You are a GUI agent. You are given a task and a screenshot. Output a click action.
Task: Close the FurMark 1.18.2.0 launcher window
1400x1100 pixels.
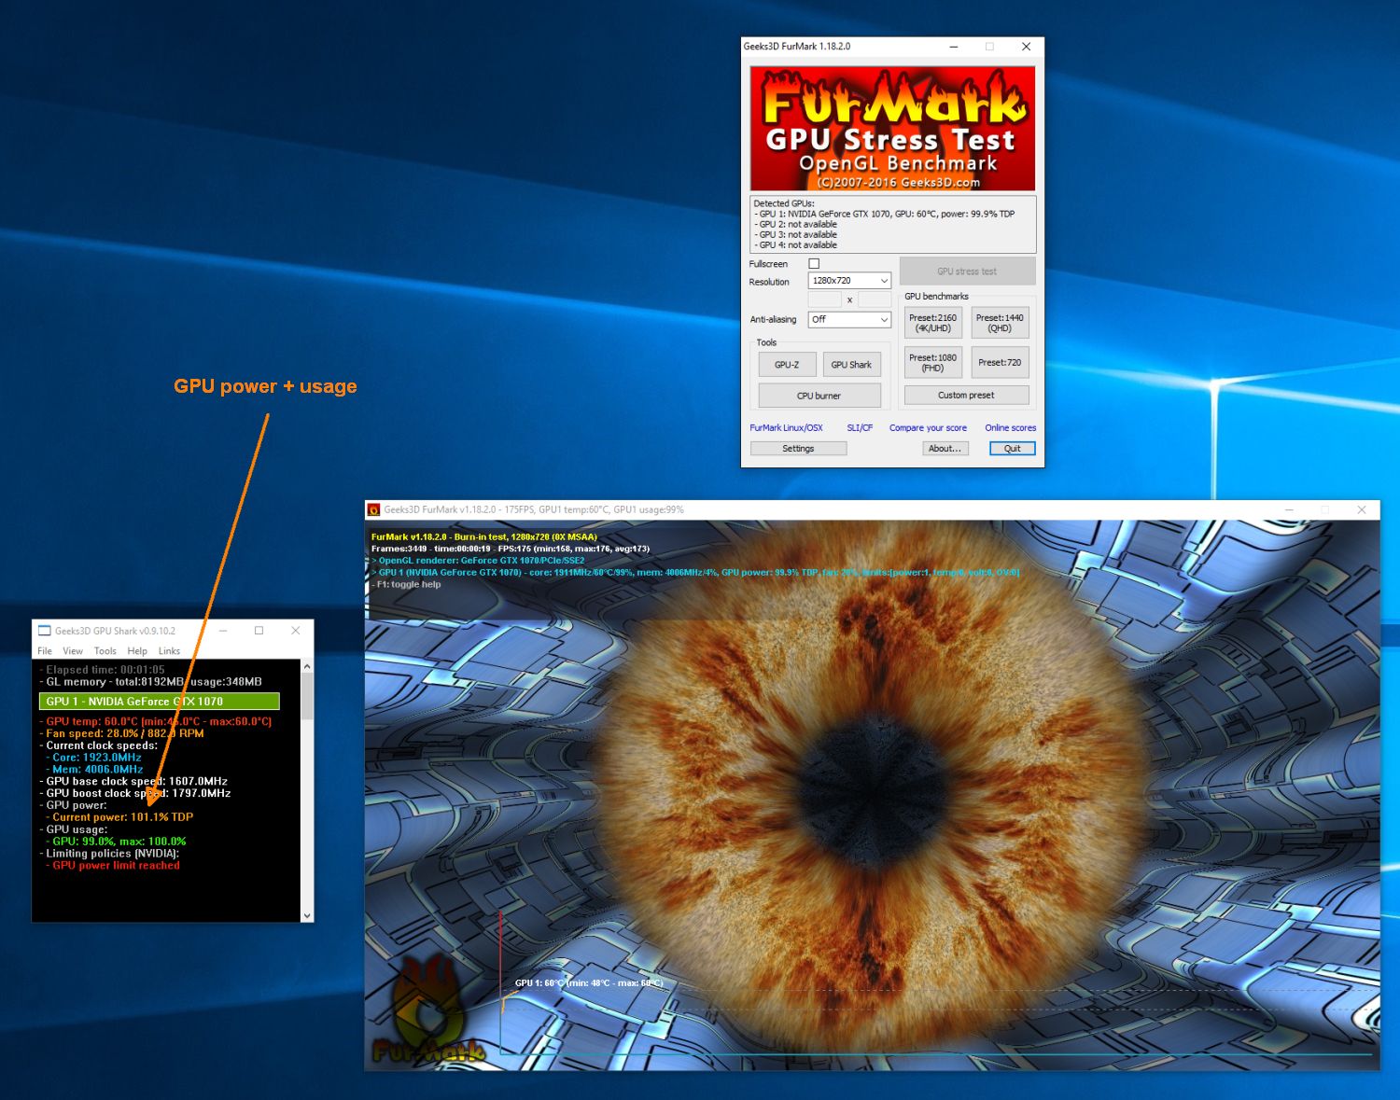click(x=1027, y=47)
